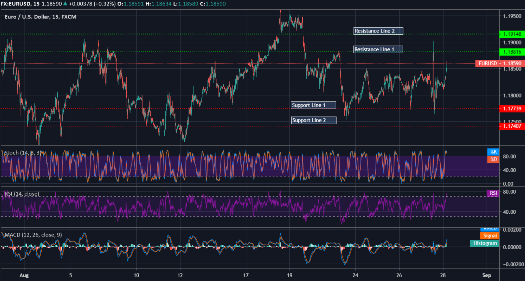Image resolution: width=525 pixels, height=281 pixels.
Task: Click the orange Signal legend tag
Action: pos(489,236)
